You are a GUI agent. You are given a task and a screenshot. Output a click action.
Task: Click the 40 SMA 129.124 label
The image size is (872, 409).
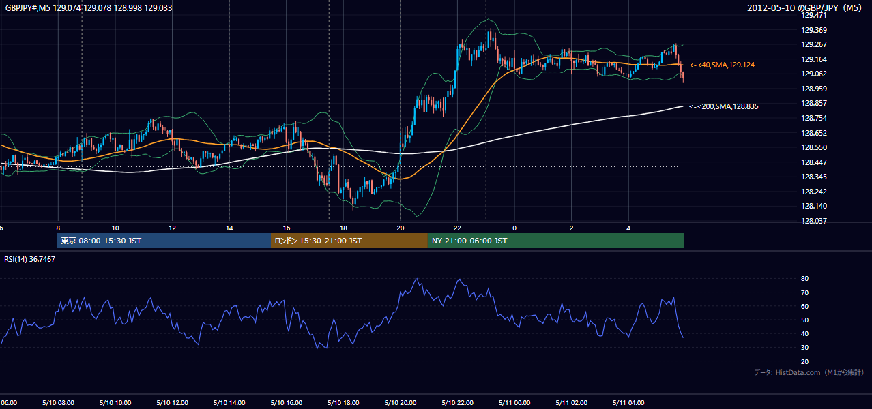(x=722, y=65)
